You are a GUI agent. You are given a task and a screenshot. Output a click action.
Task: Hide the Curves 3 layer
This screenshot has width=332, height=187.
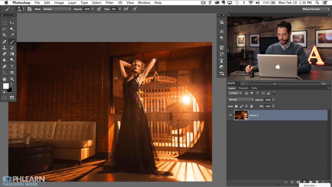click(x=230, y=115)
